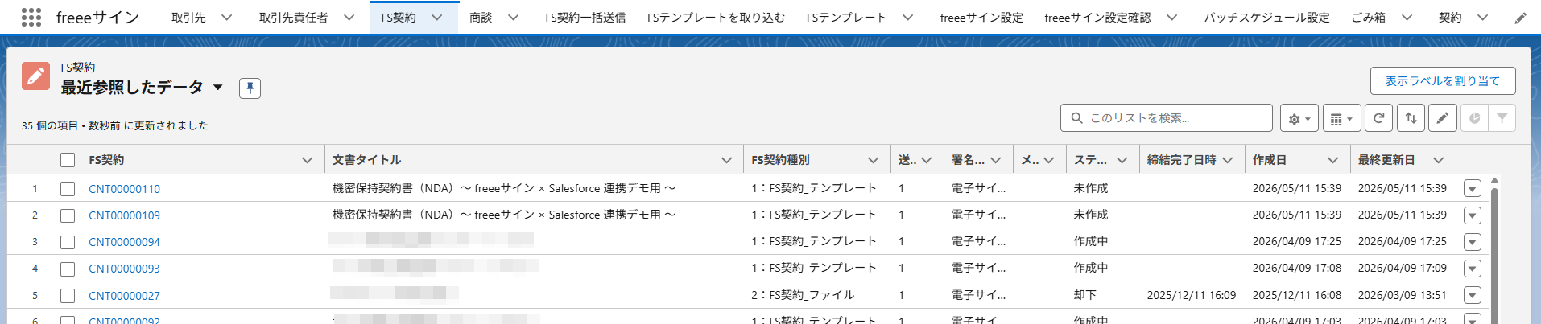Image resolution: width=1541 pixels, height=324 pixels.
Task: Expand the ごみ箱 tab chevron
Action: tap(1407, 17)
